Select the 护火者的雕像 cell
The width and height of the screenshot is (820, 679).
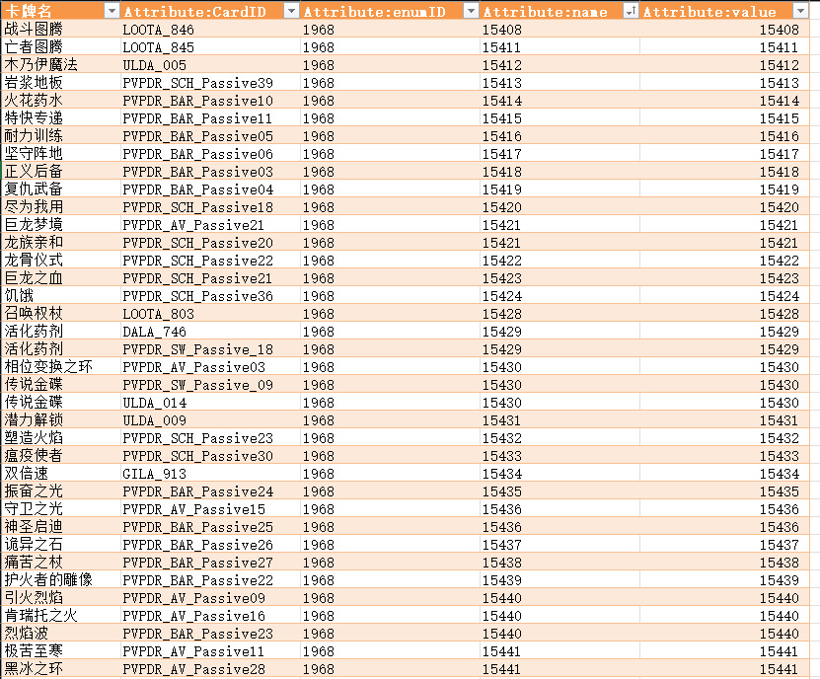[60, 580]
